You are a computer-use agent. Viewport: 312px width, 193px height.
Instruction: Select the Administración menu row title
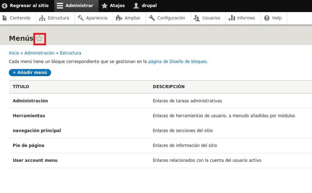(x=30, y=101)
